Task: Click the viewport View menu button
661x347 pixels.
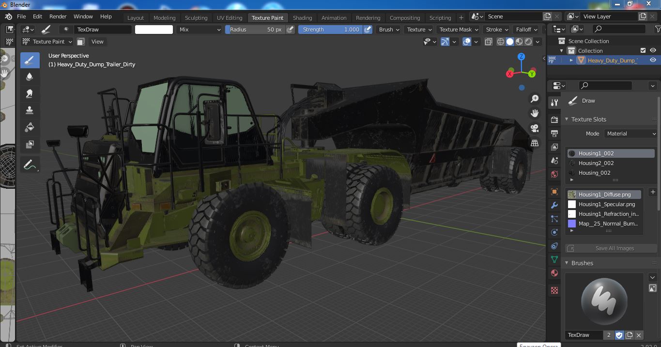Action: click(x=97, y=42)
